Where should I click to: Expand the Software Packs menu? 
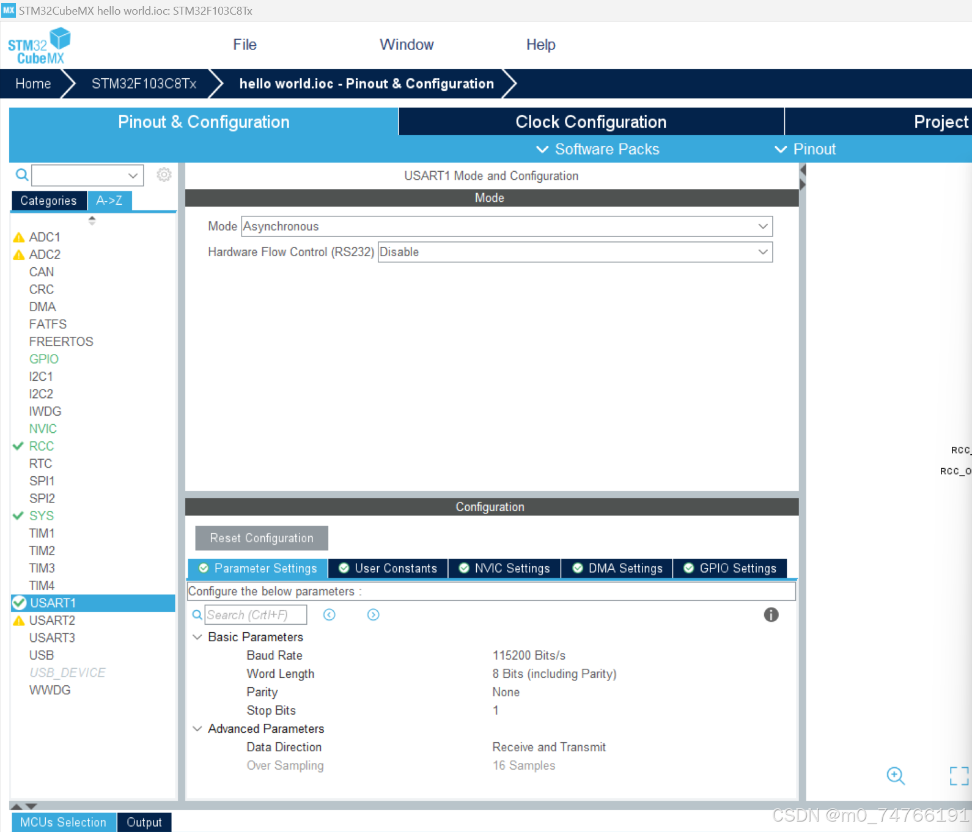[x=597, y=149]
